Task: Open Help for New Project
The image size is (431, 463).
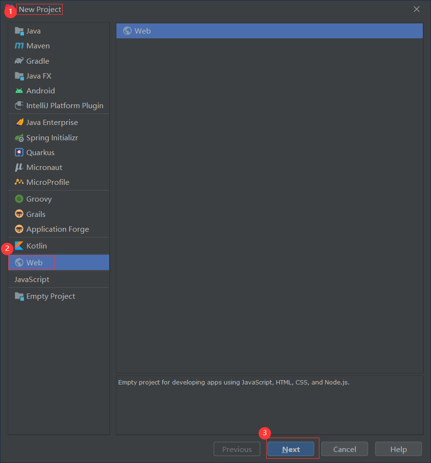Action: click(x=398, y=449)
